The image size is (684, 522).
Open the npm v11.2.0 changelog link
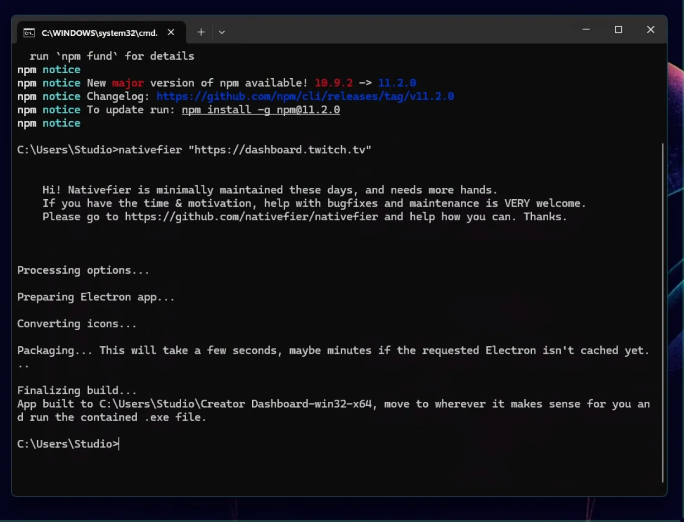point(305,96)
